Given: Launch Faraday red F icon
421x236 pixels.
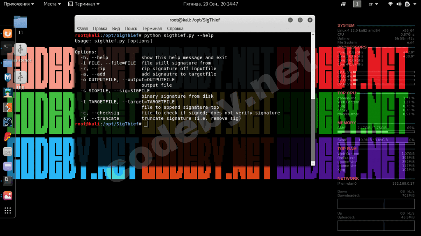Looking at the screenshot, I should pos(7,137).
